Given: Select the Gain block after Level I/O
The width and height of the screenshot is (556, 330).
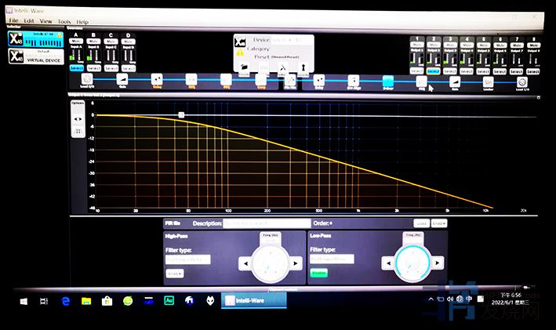Looking at the screenshot, I should 122,80.
